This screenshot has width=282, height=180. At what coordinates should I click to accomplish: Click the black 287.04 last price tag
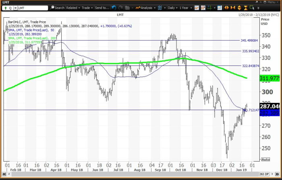[x=270, y=106]
